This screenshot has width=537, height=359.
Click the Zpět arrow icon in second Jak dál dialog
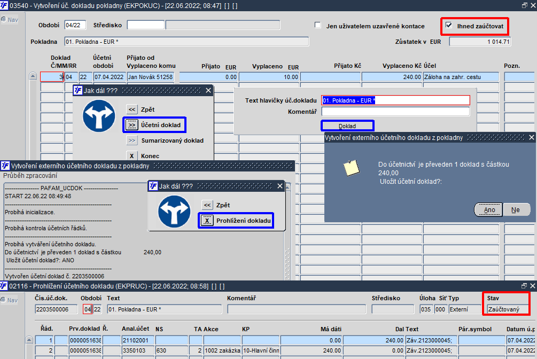point(207,205)
